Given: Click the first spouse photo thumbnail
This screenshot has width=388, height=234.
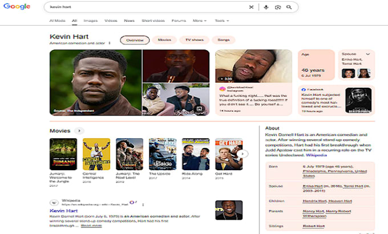Looking at the screenshot, I should (348, 73).
